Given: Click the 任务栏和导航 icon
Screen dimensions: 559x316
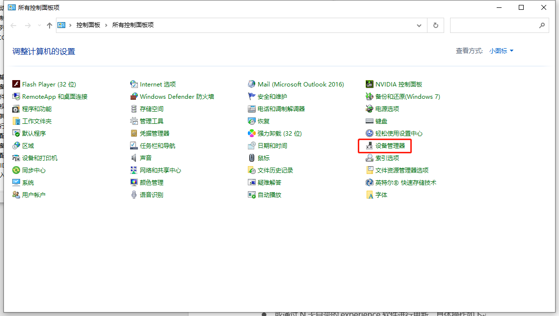Looking at the screenshot, I should click(133, 145).
